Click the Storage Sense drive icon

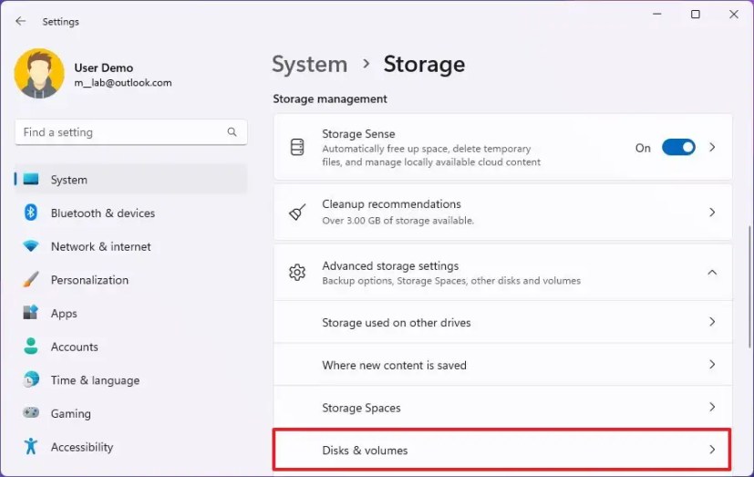(297, 147)
